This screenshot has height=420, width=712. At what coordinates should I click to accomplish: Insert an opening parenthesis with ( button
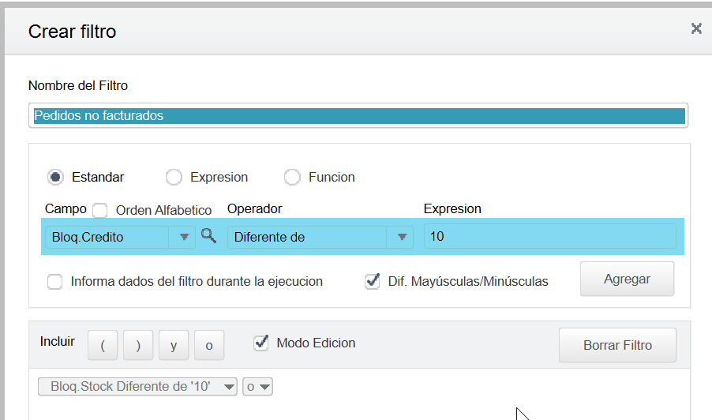103,346
